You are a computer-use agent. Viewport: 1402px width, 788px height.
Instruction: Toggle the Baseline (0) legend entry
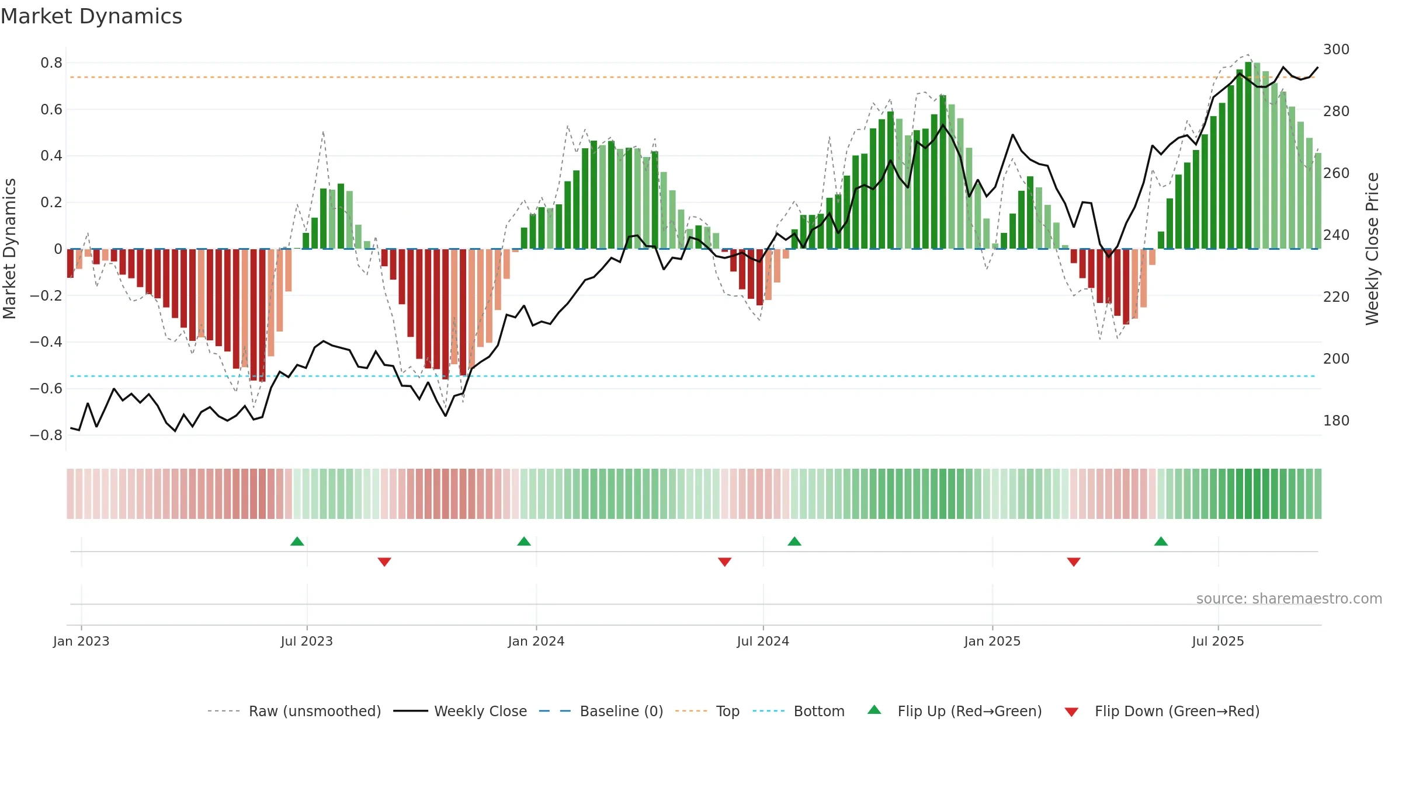[x=601, y=711]
